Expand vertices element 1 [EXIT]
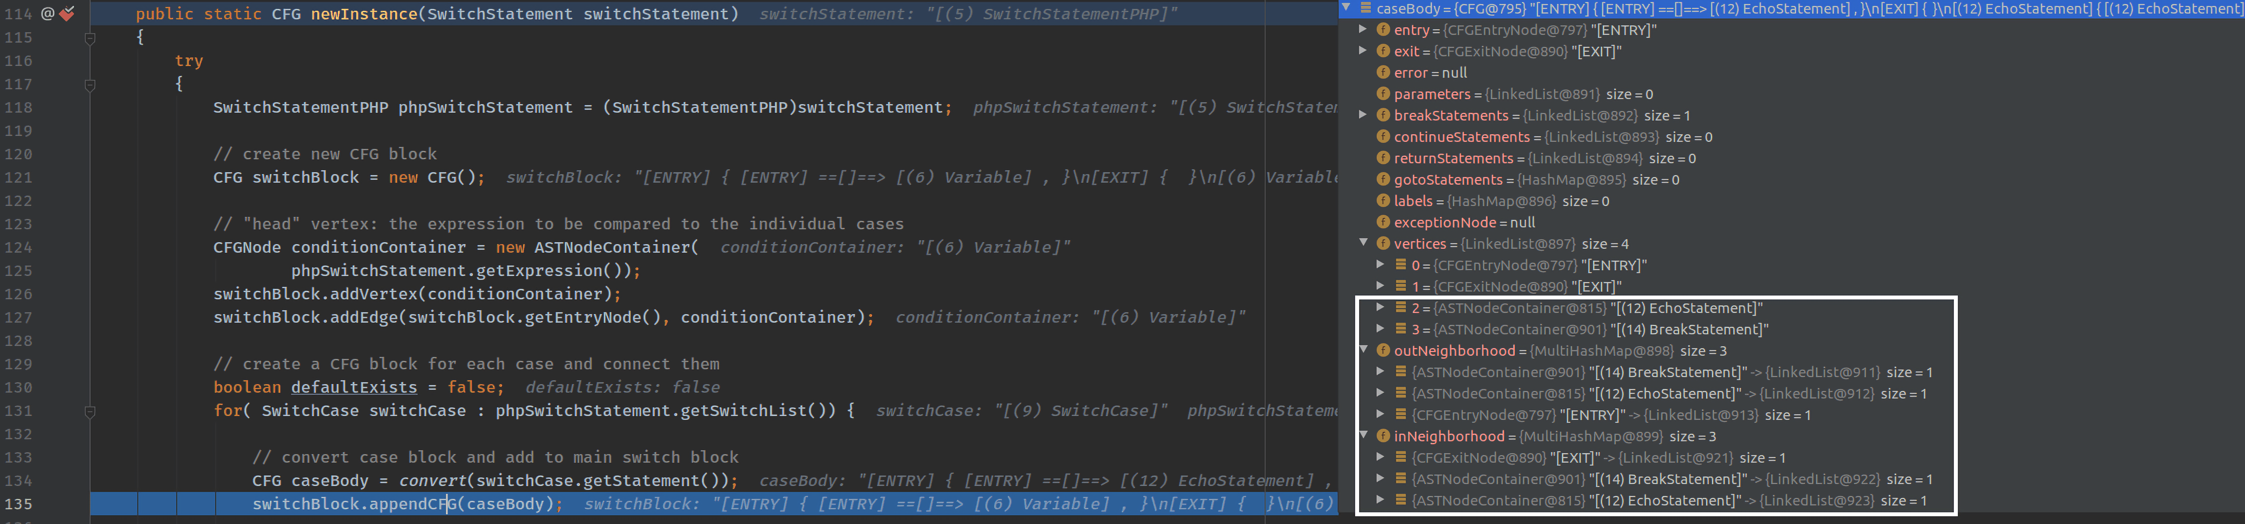Screen dimensions: 2245x524 pos(1380,285)
